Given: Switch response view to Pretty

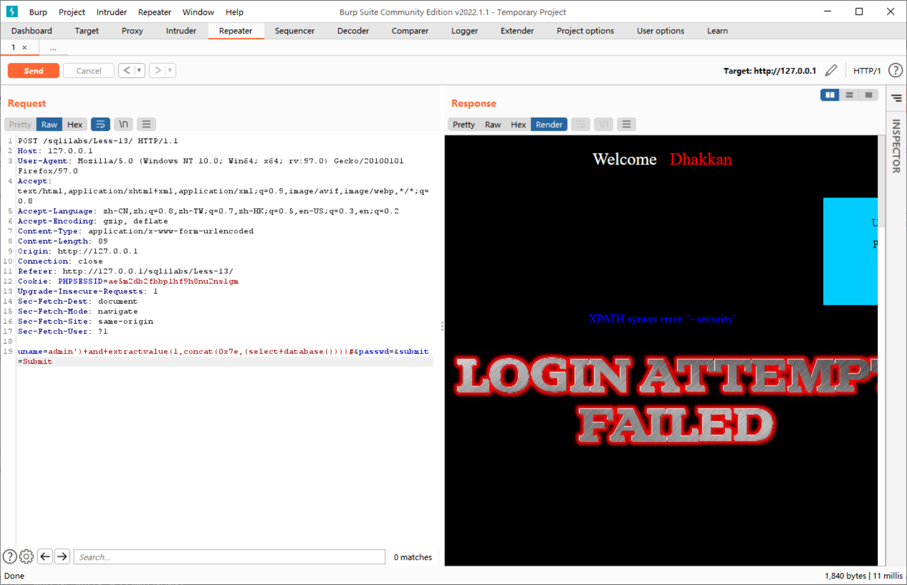Looking at the screenshot, I should 464,124.
